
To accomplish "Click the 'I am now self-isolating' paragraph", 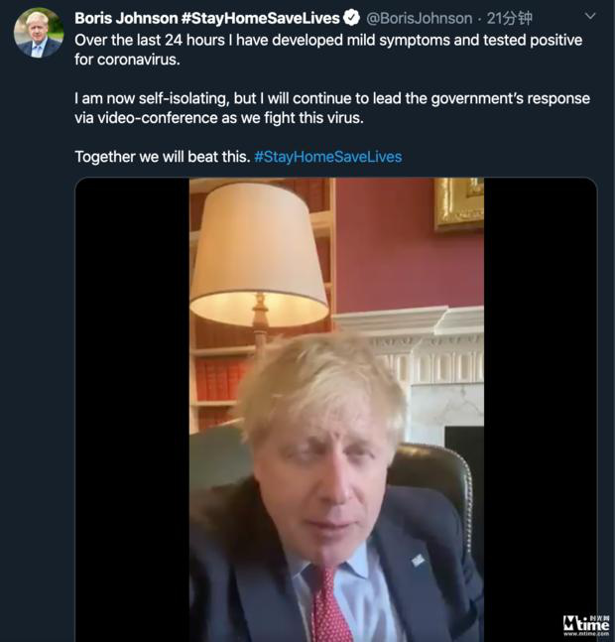I will 332,108.
